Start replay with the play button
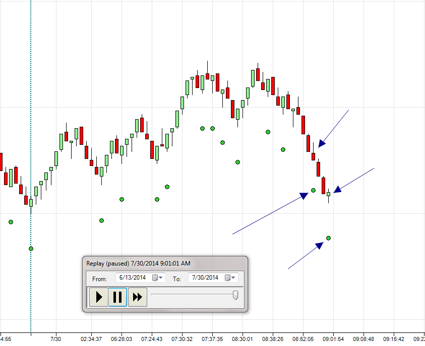The image size is (425, 346). (99, 297)
